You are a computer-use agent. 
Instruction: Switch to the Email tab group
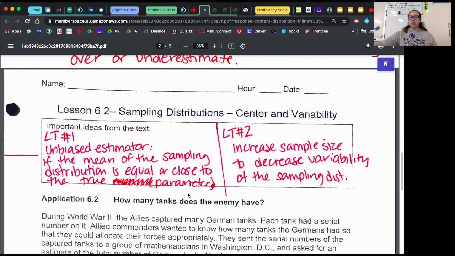(x=35, y=10)
